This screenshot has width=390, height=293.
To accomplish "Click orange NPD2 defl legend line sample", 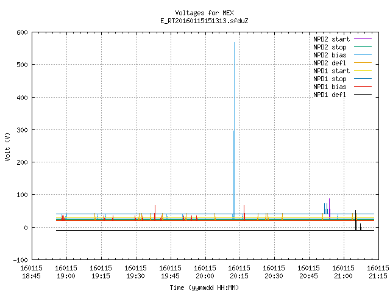I will pos(363,63).
